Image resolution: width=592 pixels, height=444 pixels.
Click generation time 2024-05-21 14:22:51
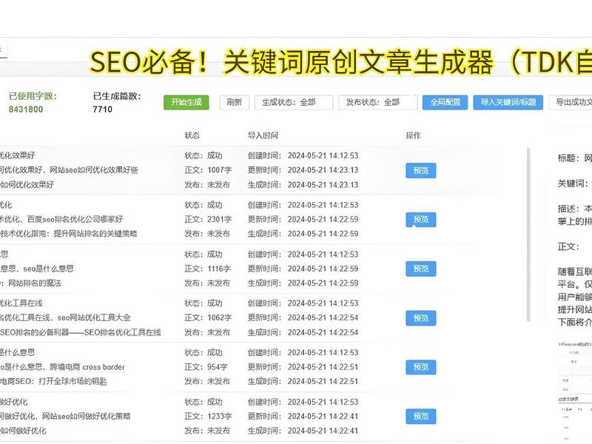pyautogui.click(x=323, y=381)
